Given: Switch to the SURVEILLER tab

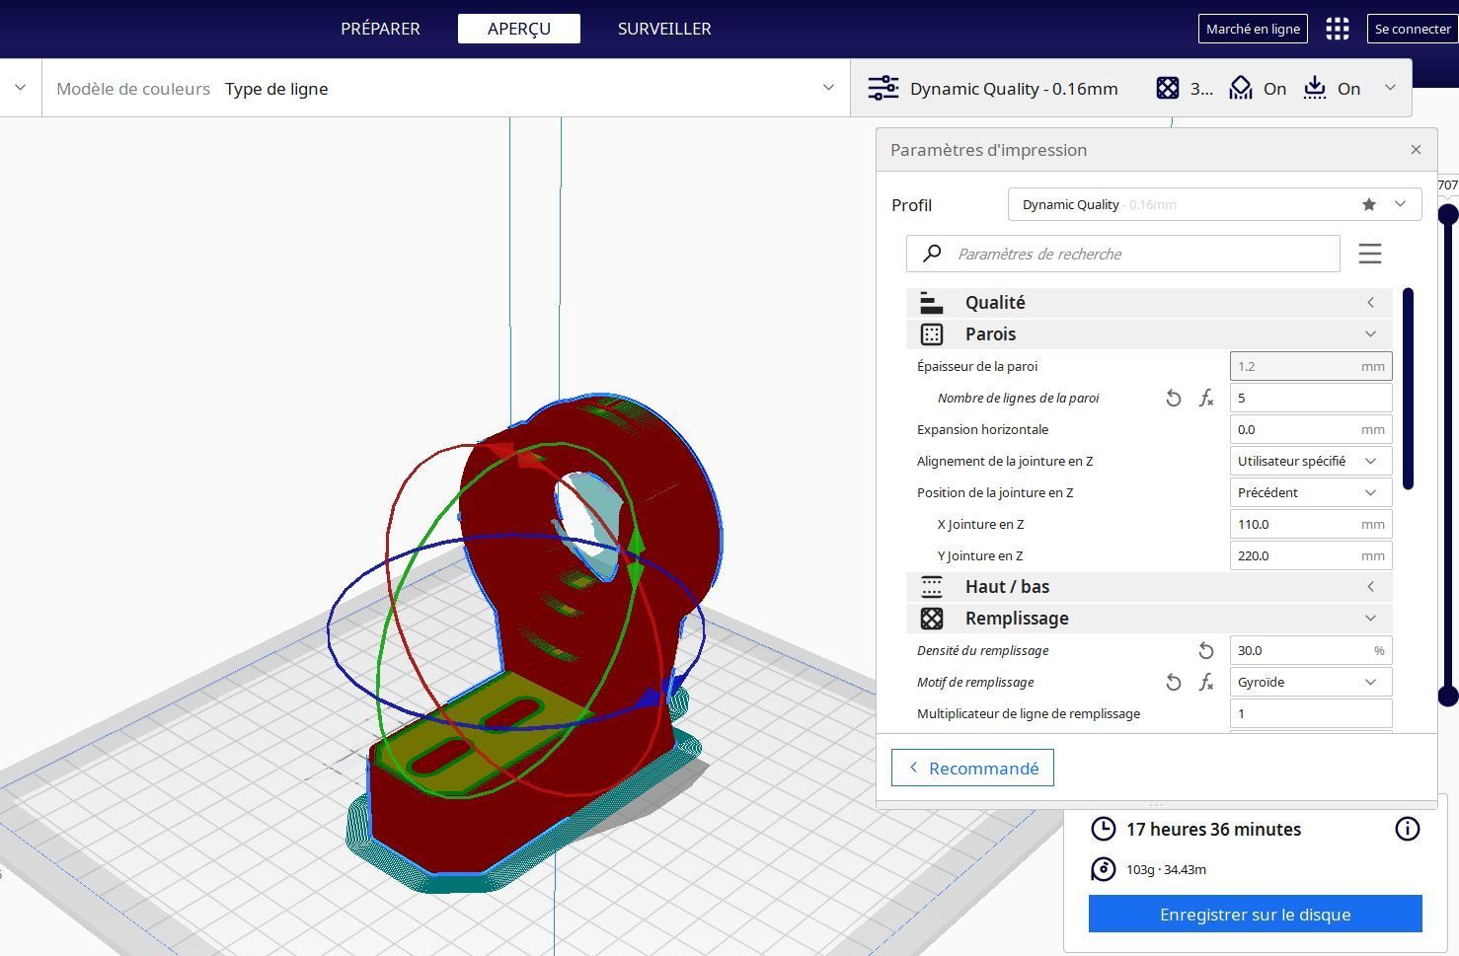Looking at the screenshot, I should [664, 29].
